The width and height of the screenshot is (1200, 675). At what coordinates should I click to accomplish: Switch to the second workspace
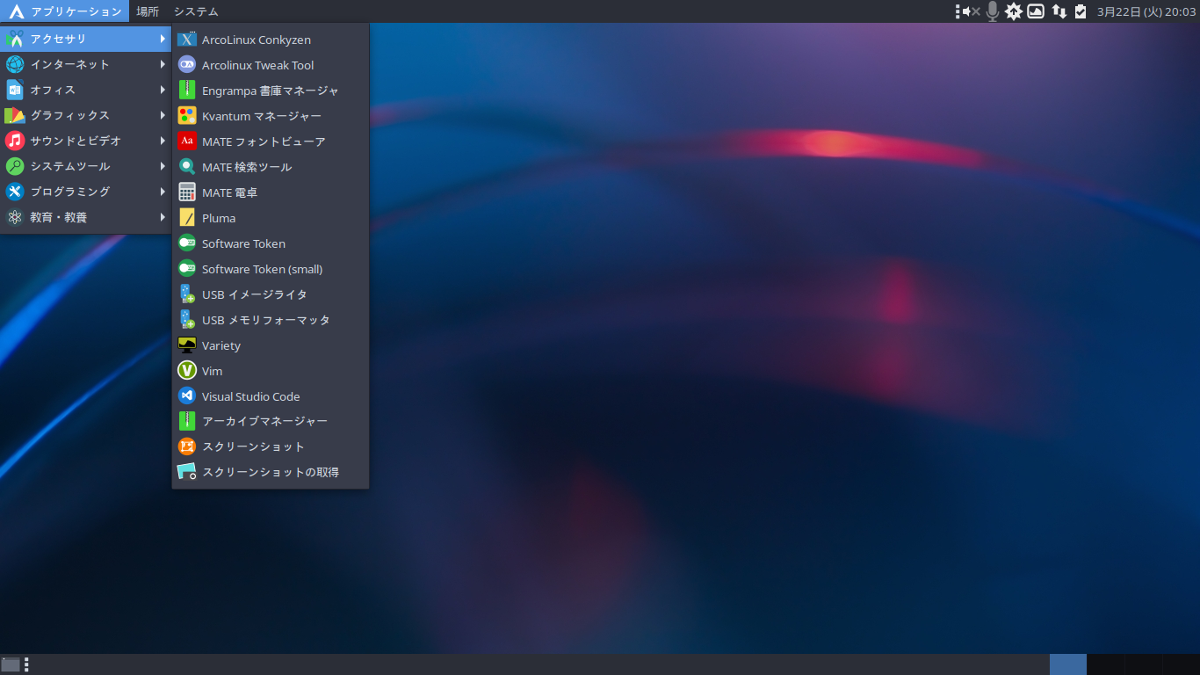[x=1106, y=664]
